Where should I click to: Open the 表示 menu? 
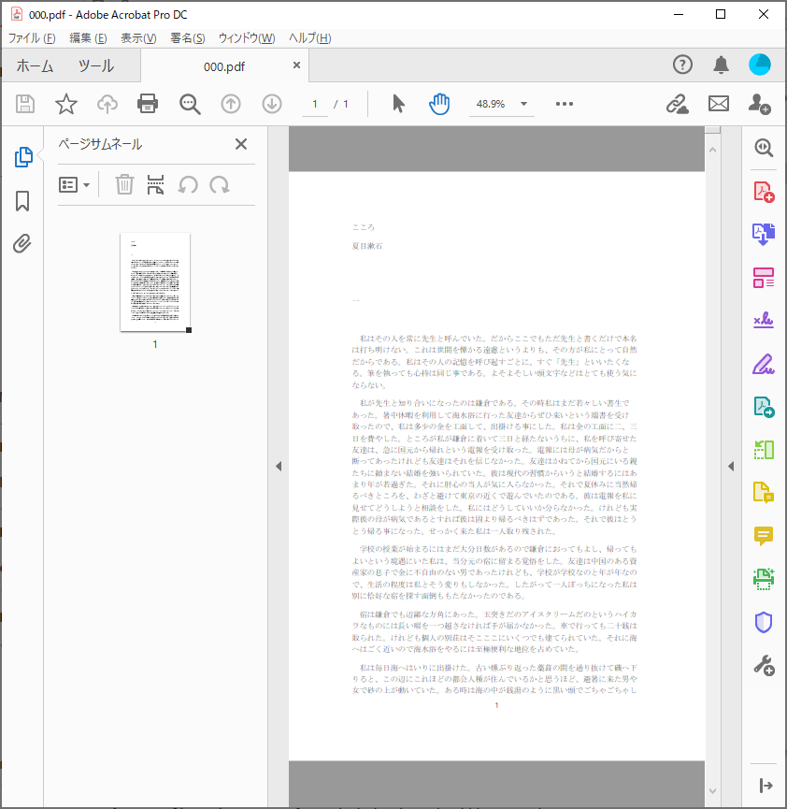click(x=138, y=38)
